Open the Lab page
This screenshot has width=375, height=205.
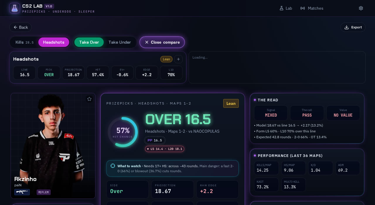286,8
